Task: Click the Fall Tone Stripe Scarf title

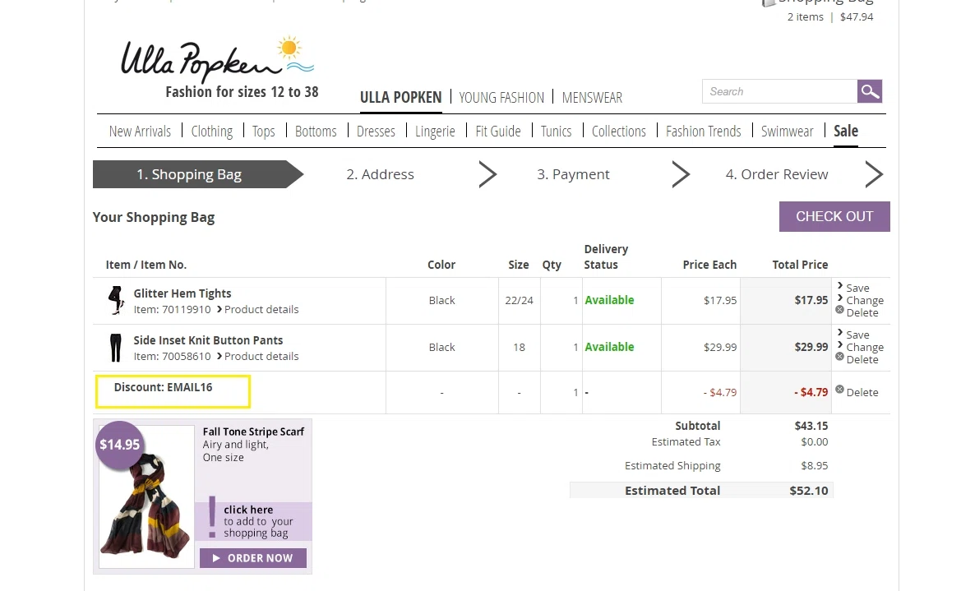Action: (253, 432)
